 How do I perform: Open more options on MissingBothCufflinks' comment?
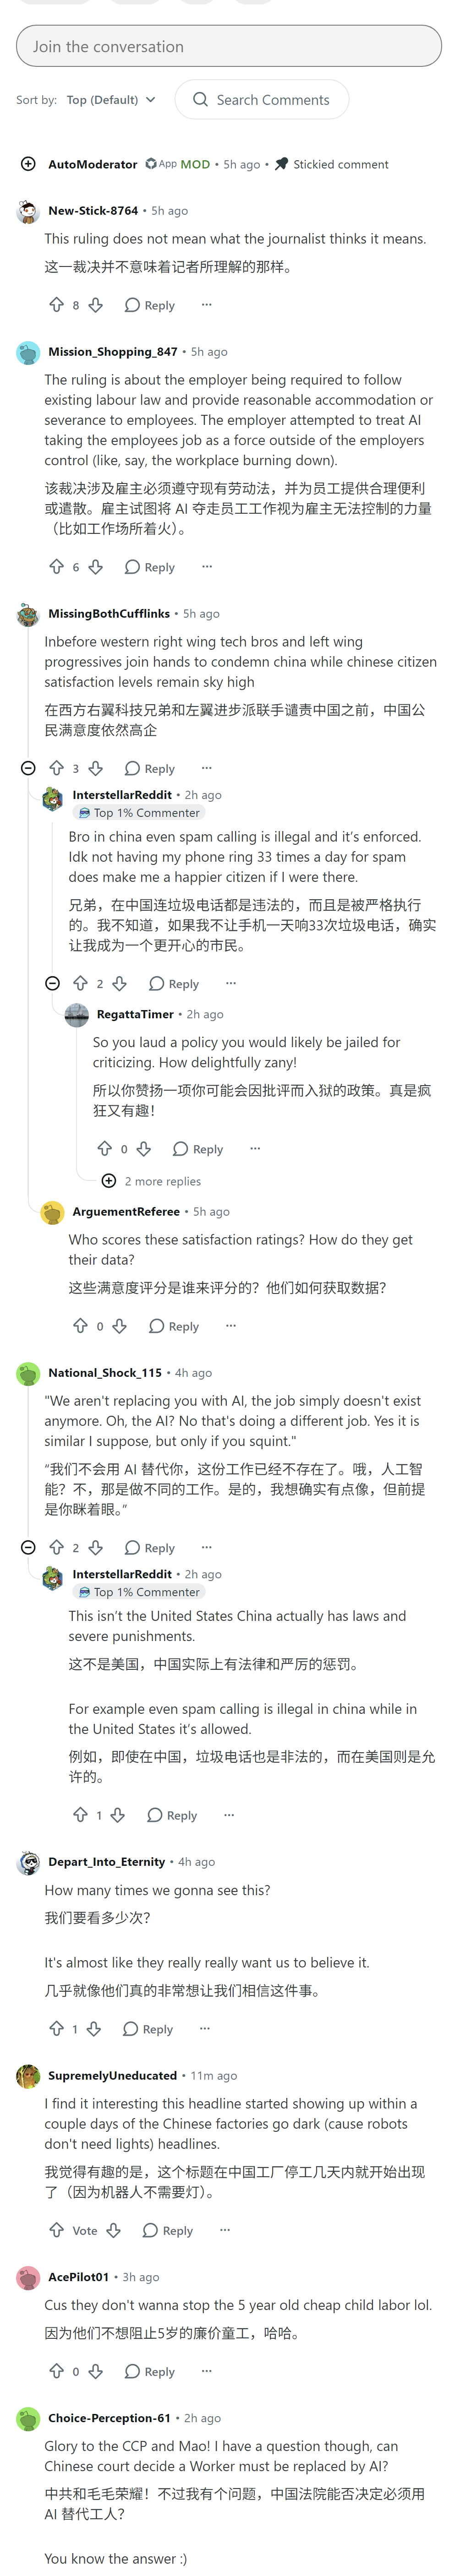click(206, 768)
